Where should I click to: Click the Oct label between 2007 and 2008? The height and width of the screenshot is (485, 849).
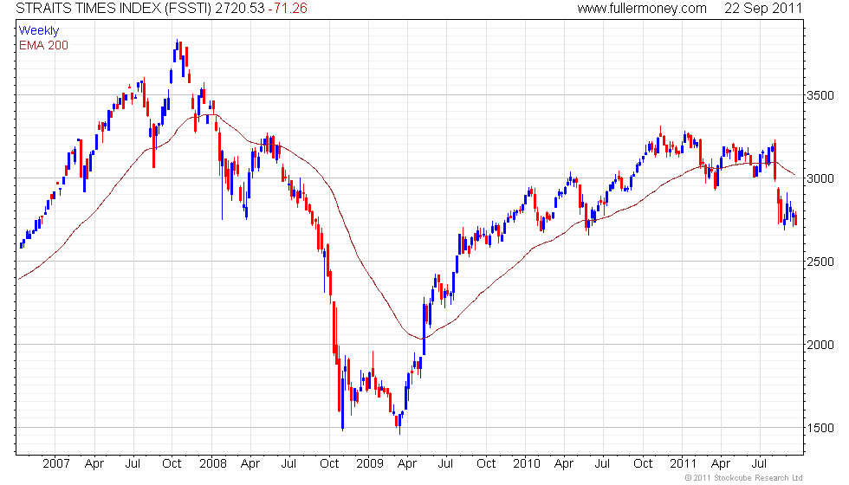[x=172, y=464]
